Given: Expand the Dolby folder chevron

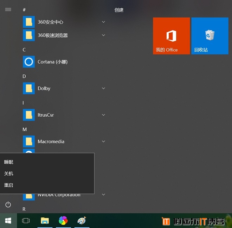Looking at the screenshot, I should click(x=103, y=88).
